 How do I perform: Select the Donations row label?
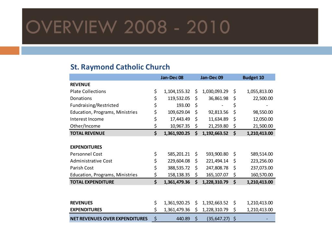tap(81, 98)
